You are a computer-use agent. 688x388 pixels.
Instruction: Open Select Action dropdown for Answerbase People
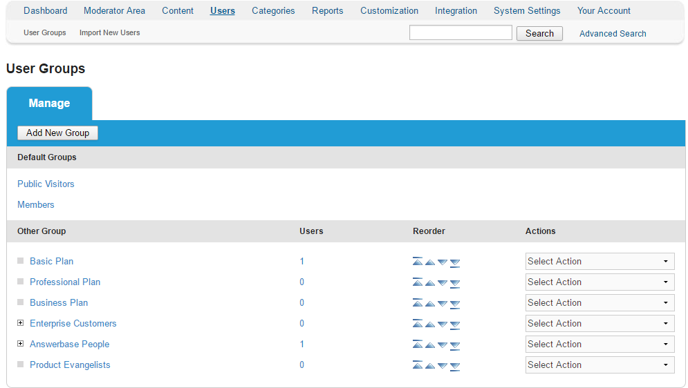tap(599, 345)
